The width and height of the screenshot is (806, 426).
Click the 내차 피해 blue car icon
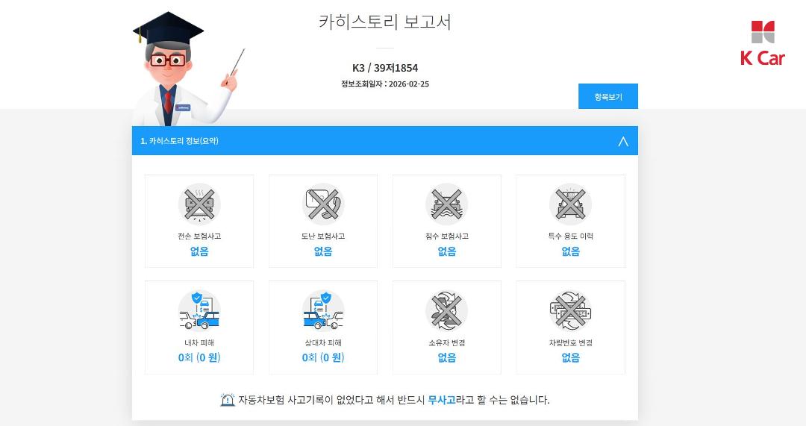pos(199,311)
